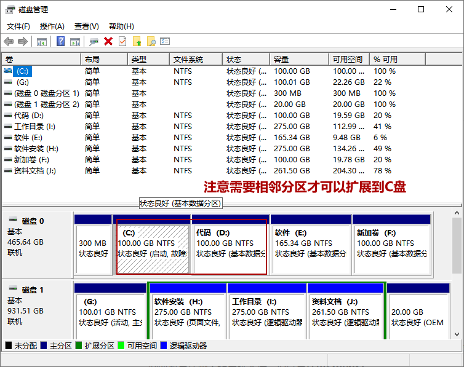Image resolution: width=464 pixels, height=367 pixels.
Task: Select the 工作目录 (I:) logical drive block
Action: click(266, 312)
